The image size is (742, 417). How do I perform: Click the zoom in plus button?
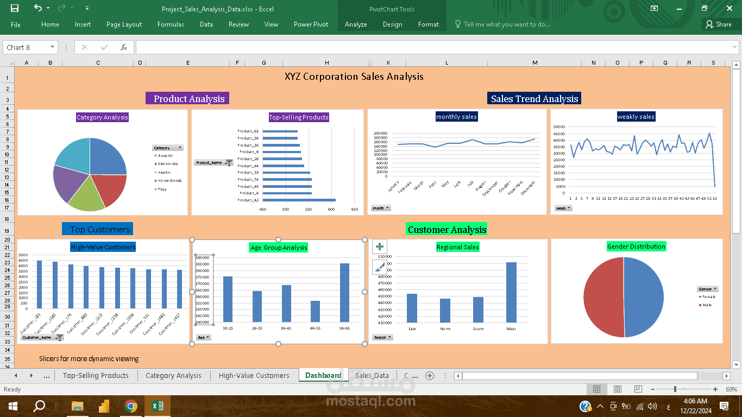click(x=715, y=389)
